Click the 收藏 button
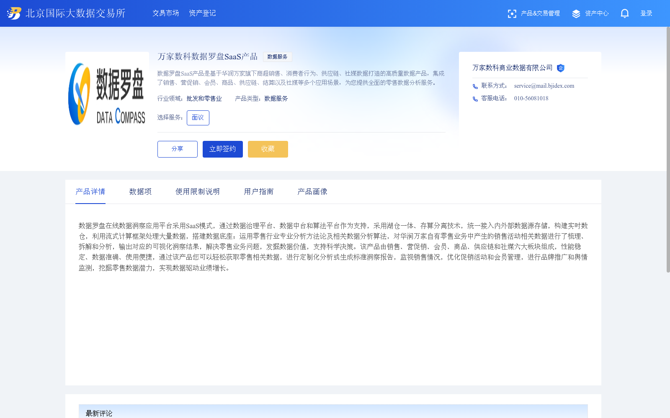The height and width of the screenshot is (418, 670). 268,149
